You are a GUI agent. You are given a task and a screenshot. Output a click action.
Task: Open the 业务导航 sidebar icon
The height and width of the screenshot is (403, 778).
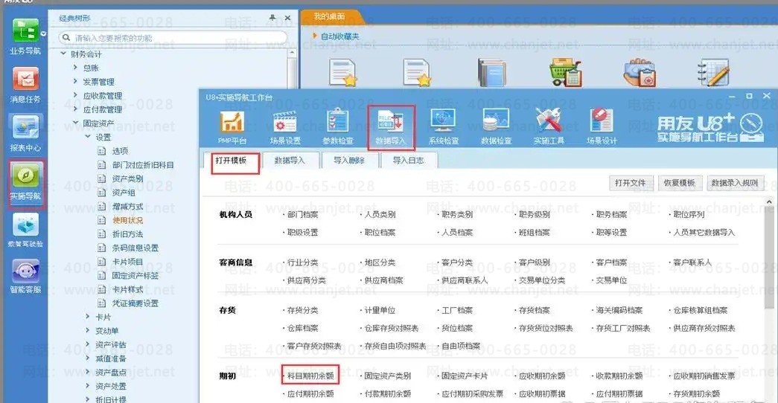pos(25,33)
